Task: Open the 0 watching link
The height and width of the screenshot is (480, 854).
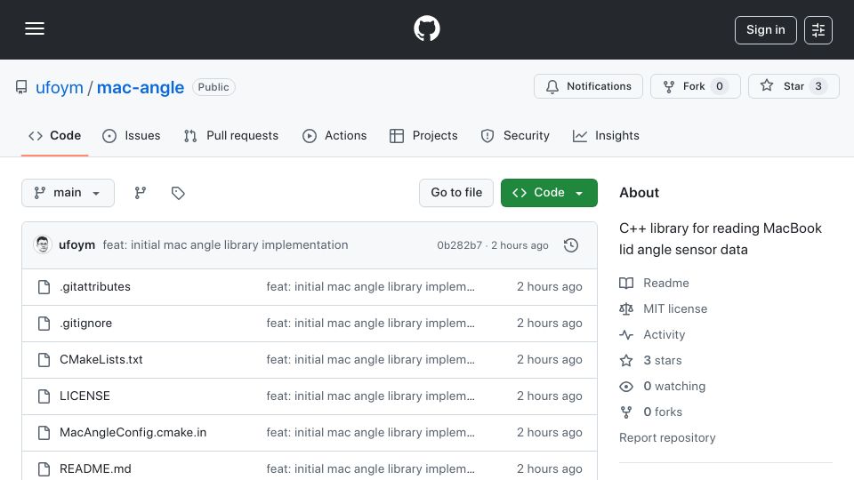Action: click(674, 387)
